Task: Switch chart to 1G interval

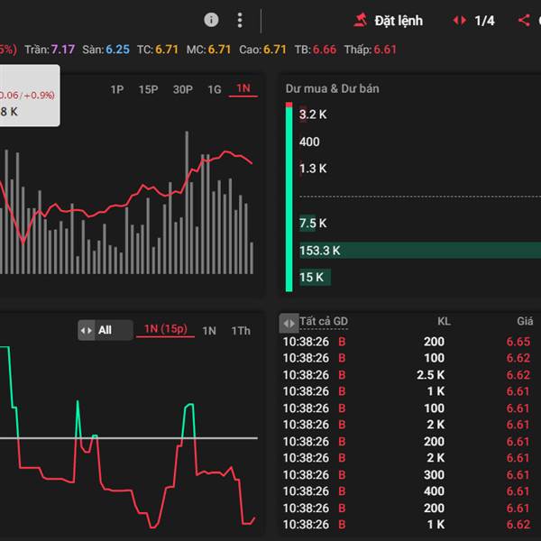Action: (214, 88)
